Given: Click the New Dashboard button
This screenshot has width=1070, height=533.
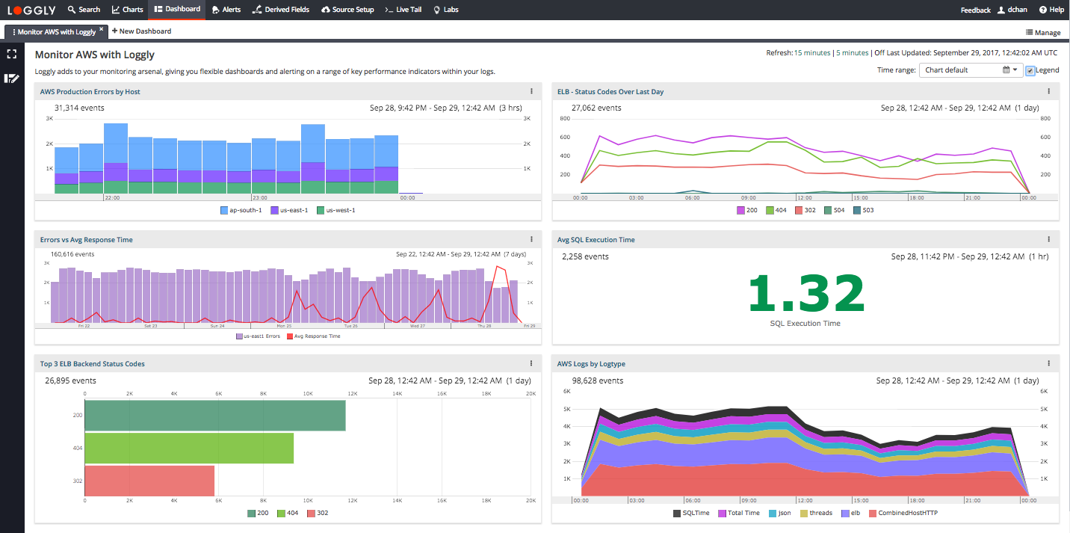Looking at the screenshot, I should tap(141, 31).
